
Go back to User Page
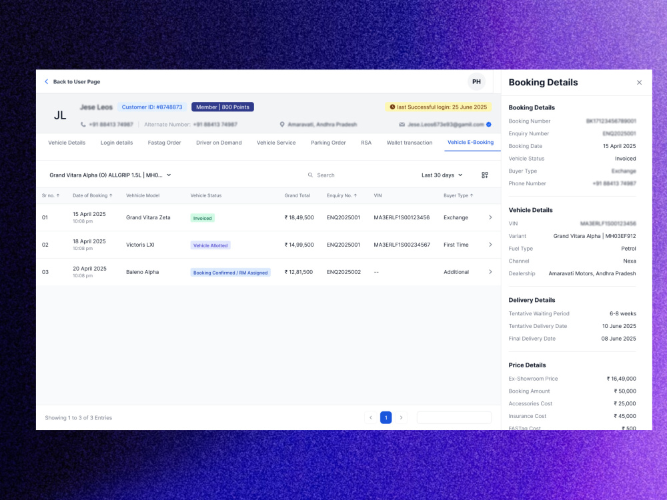click(72, 81)
